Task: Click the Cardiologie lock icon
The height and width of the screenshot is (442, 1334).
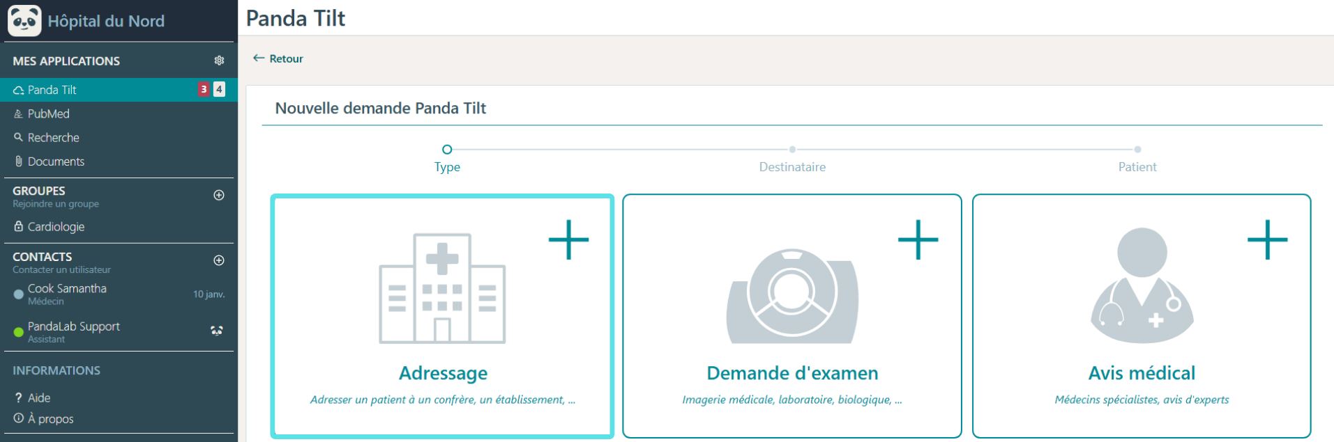Action: pos(19,226)
